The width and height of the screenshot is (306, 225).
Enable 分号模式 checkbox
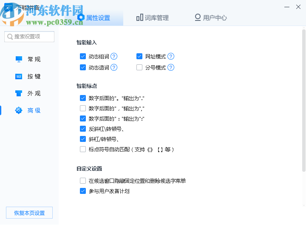pyautogui.click(x=139, y=67)
